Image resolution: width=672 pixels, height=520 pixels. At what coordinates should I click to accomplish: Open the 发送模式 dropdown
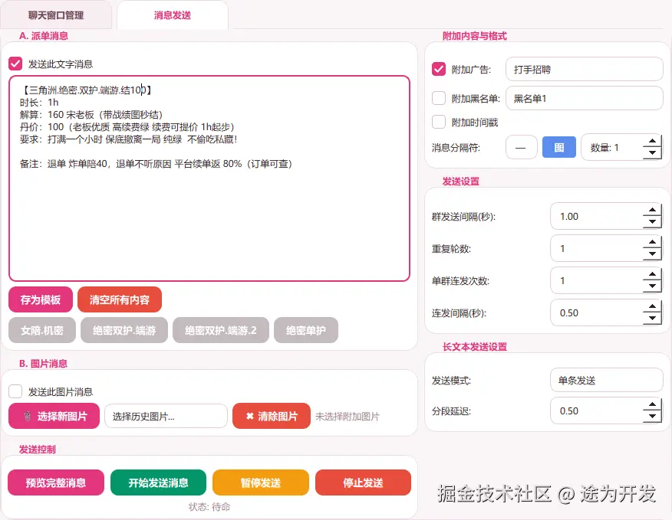(607, 380)
